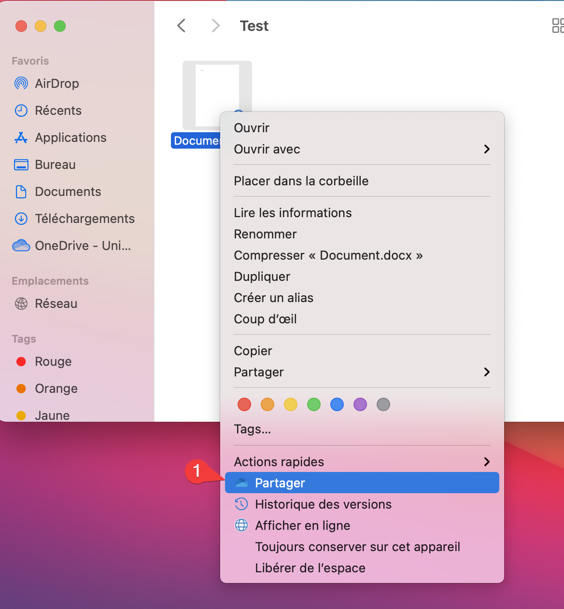Apply the green tag color dot

click(314, 404)
